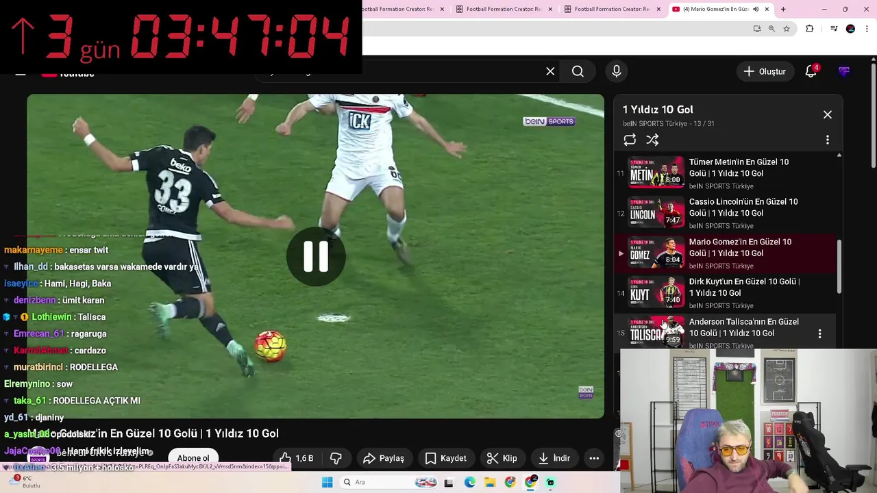Play Anderson Talisca'nın En Güzel 10 Golü
This screenshot has width=877, height=493.
click(743, 327)
